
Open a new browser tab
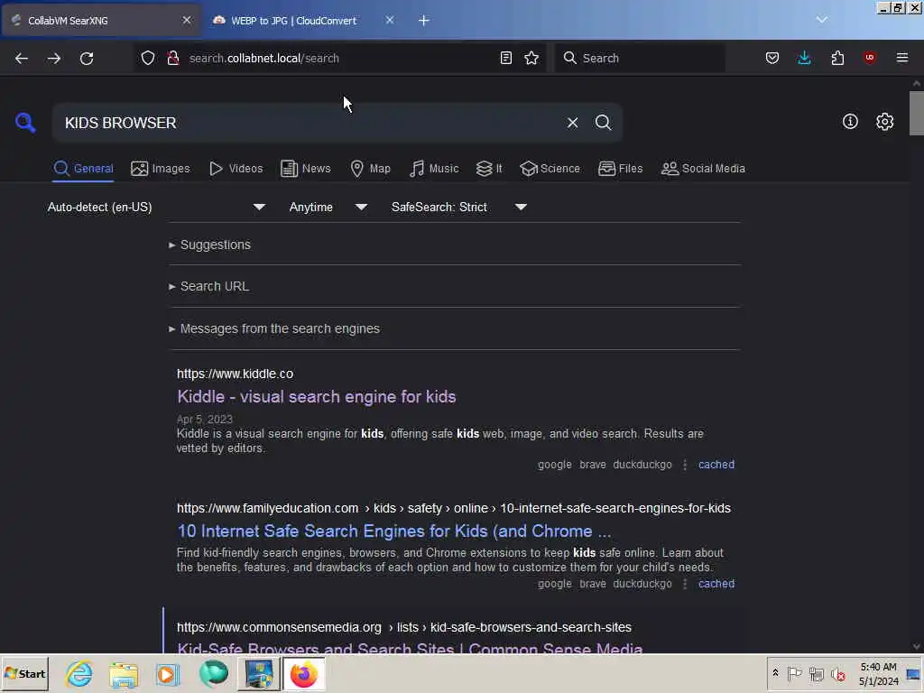pyautogui.click(x=424, y=21)
